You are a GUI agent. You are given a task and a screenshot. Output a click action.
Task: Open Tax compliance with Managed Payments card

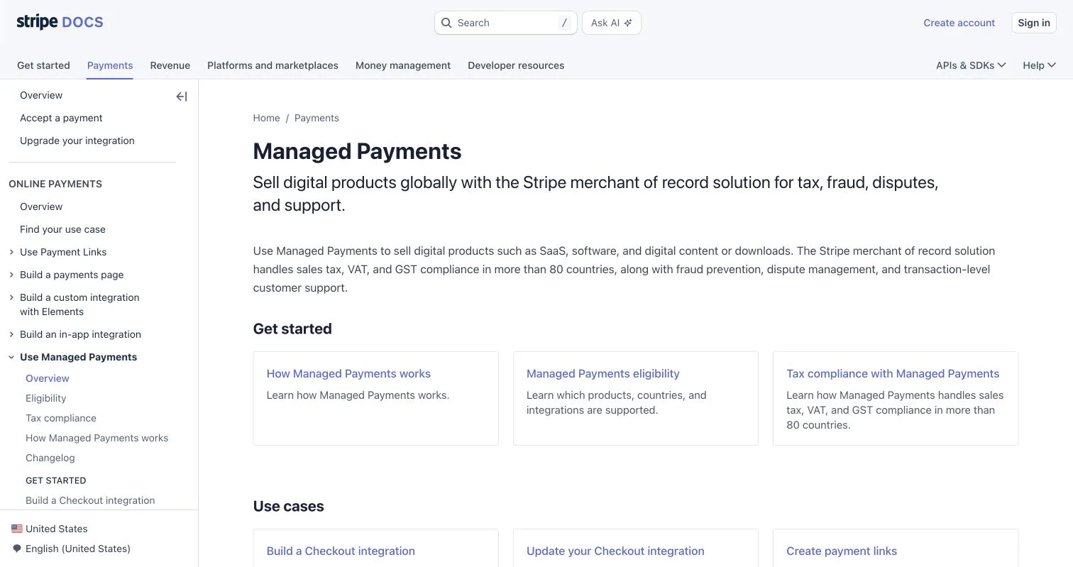point(896,398)
